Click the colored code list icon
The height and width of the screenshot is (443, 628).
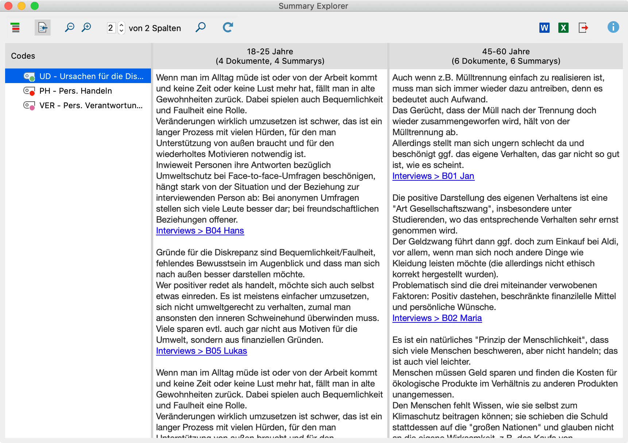(15, 27)
